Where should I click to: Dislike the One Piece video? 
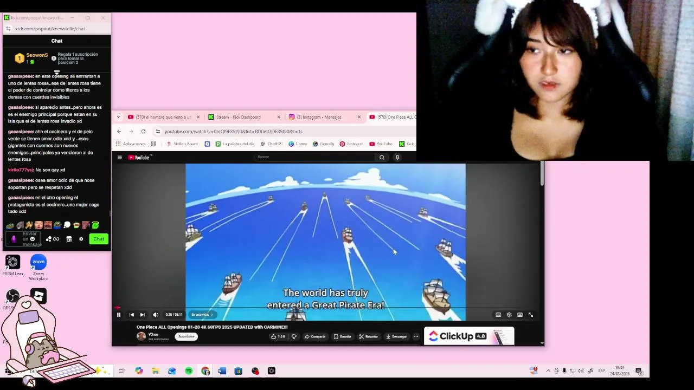pyautogui.click(x=294, y=336)
